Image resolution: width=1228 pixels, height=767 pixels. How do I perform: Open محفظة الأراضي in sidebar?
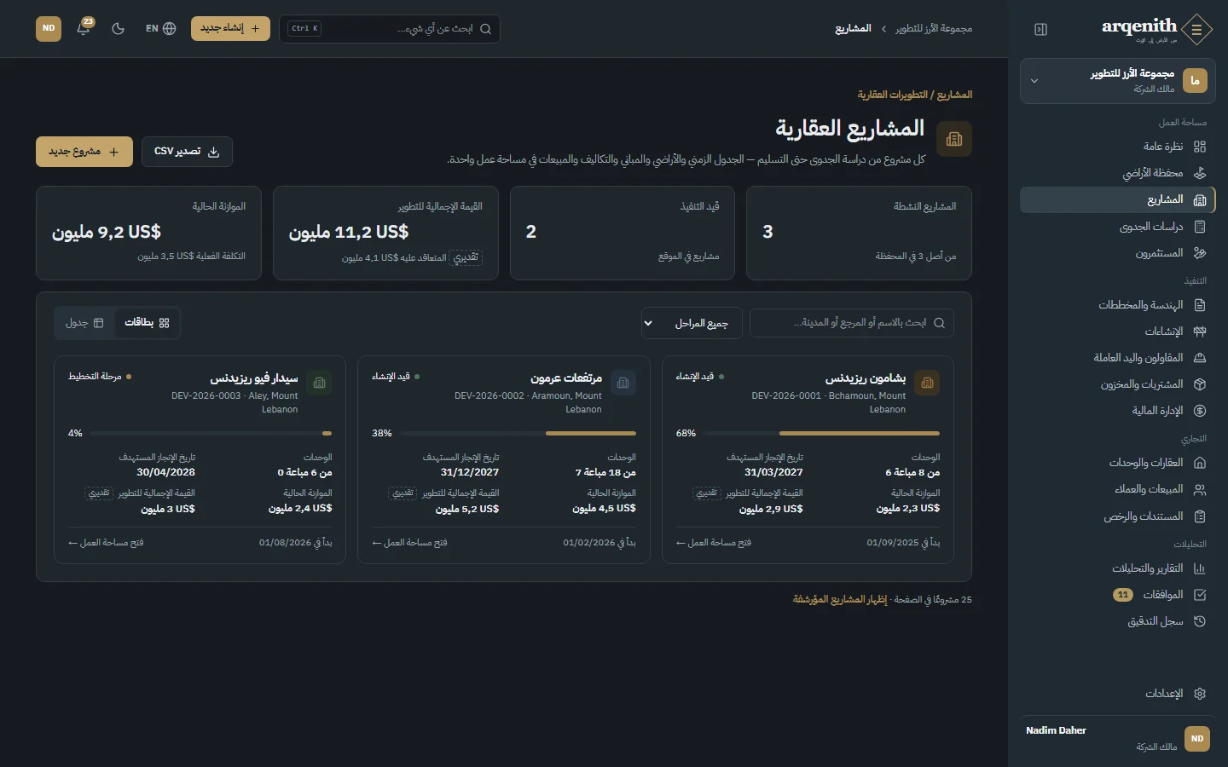click(1118, 173)
